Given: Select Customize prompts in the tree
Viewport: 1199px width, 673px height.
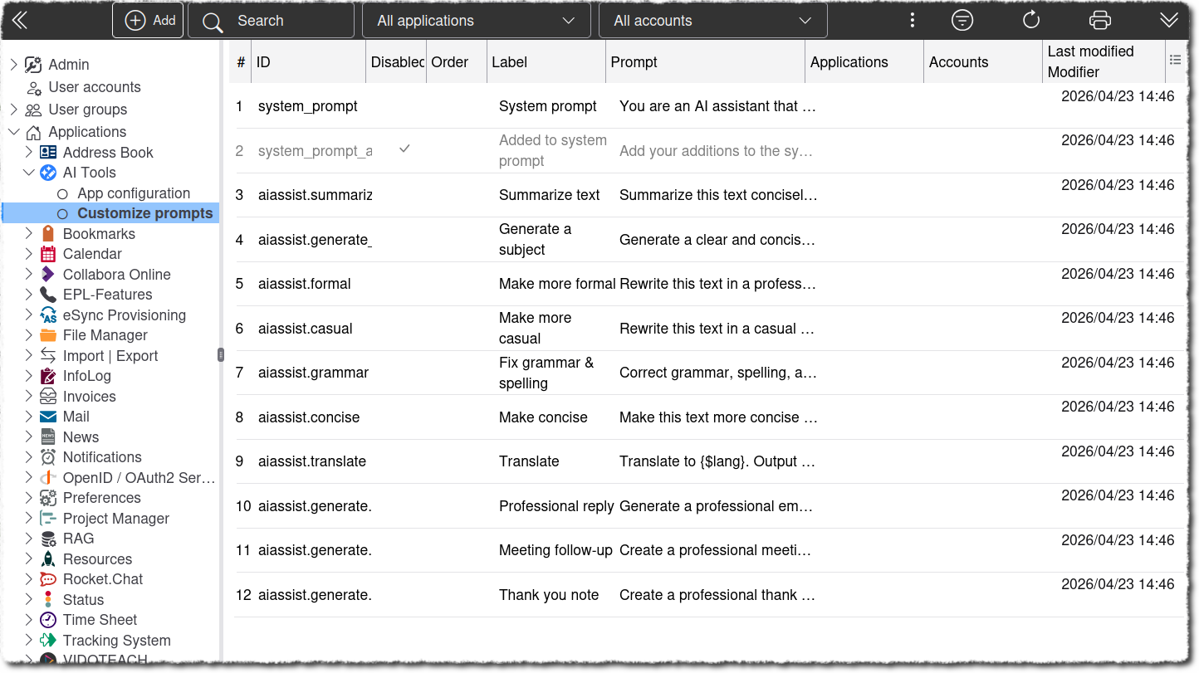Looking at the screenshot, I should point(145,213).
